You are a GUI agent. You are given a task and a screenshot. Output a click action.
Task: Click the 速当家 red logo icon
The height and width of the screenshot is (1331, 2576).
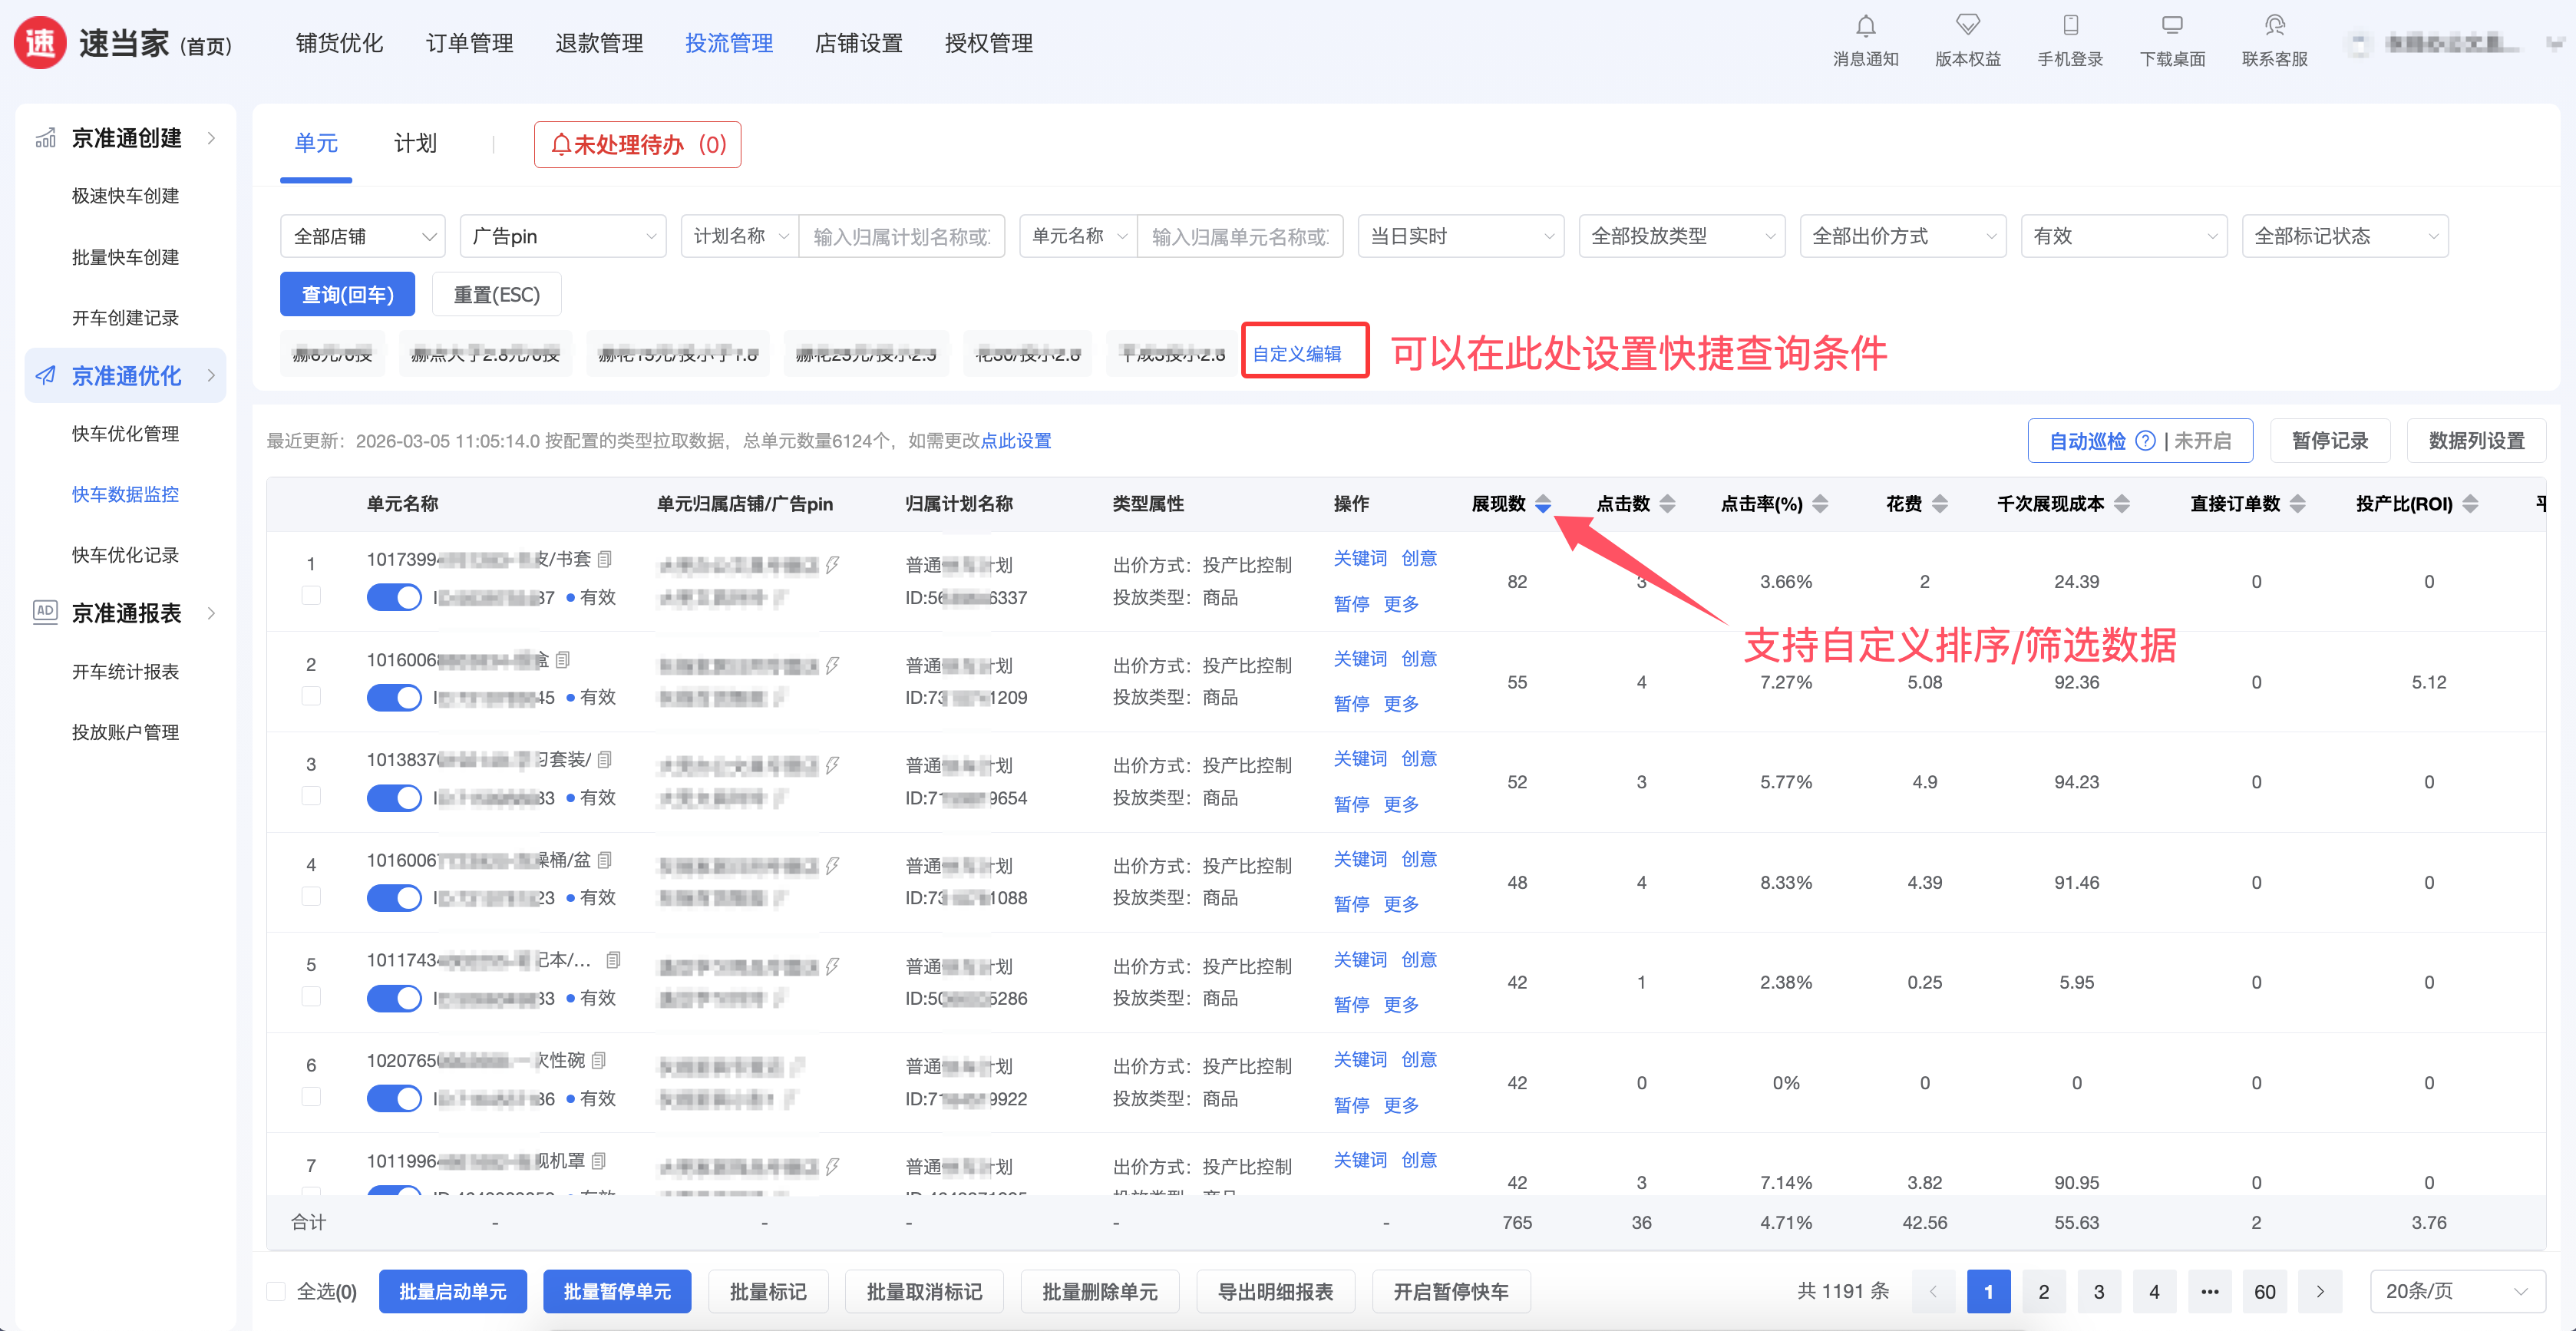(41, 43)
